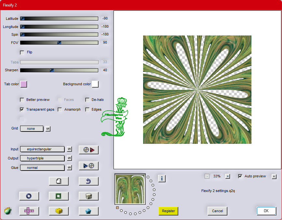The width and height of the screenshot is (282, 220).
Task: Pick a new Tab color swatch
Action: tap(24, 84)
